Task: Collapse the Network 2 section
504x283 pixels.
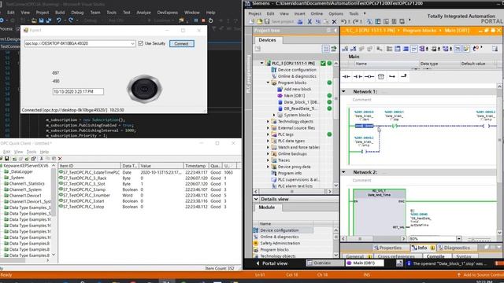Action: pyautogui.click(x=343, y=172)
